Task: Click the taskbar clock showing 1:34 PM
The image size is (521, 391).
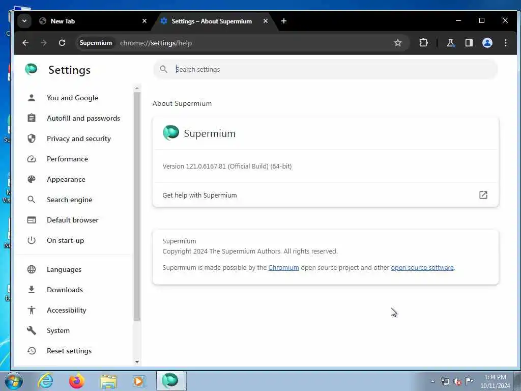Action: click(x=495, y=381)
